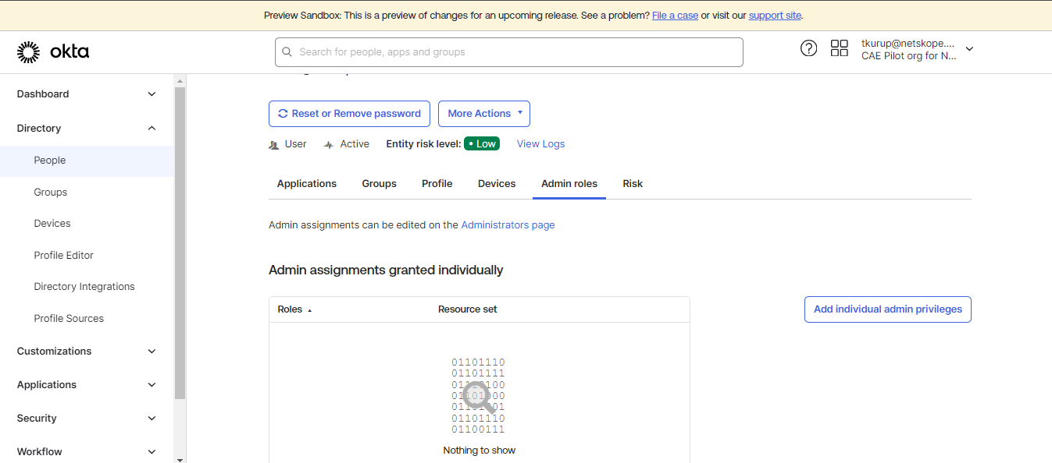The height and width of the screenshot is (463, 1052).
Task: Open the More Actions dropdown
Action: click(484, 114)
